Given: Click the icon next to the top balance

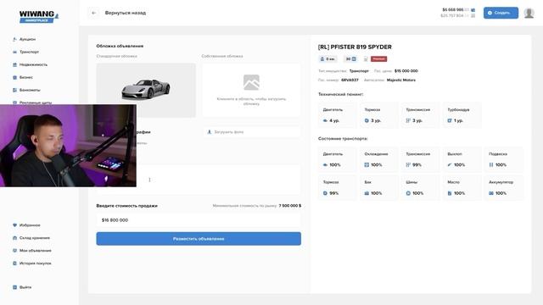Looking at the screenshot, I should pyautogui.click(x=473, y=9).
